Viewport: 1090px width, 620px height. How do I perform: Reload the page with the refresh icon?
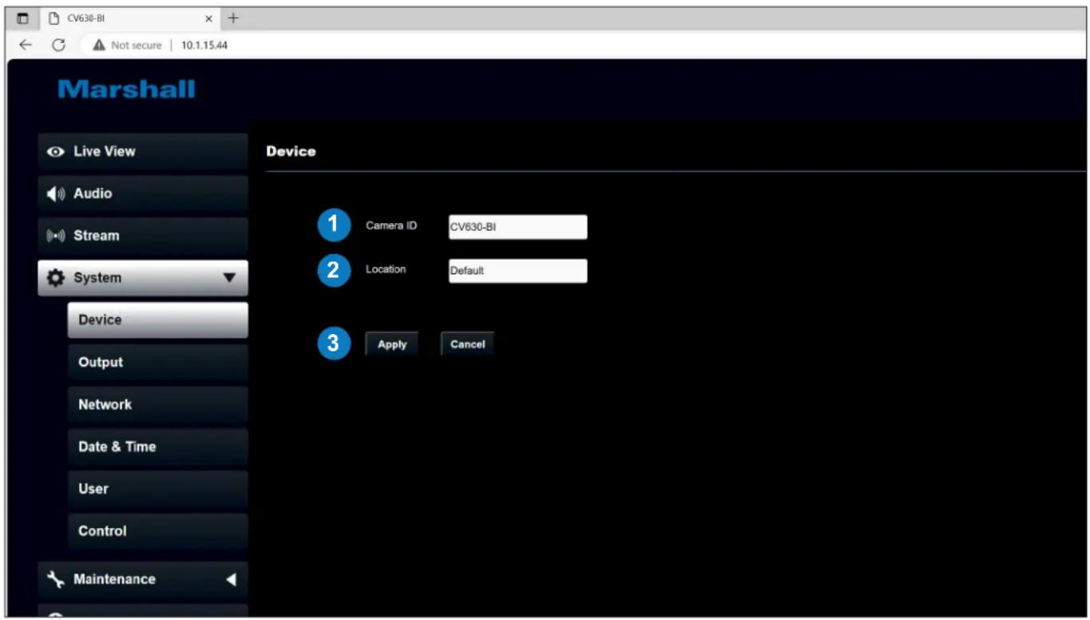click(58, 45)
